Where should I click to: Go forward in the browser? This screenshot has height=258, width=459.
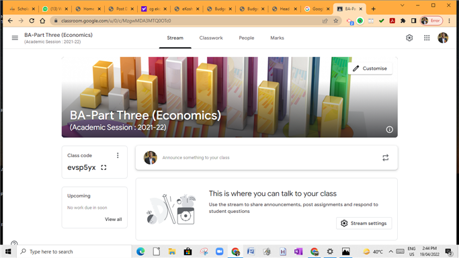click(x=21, y=21)
